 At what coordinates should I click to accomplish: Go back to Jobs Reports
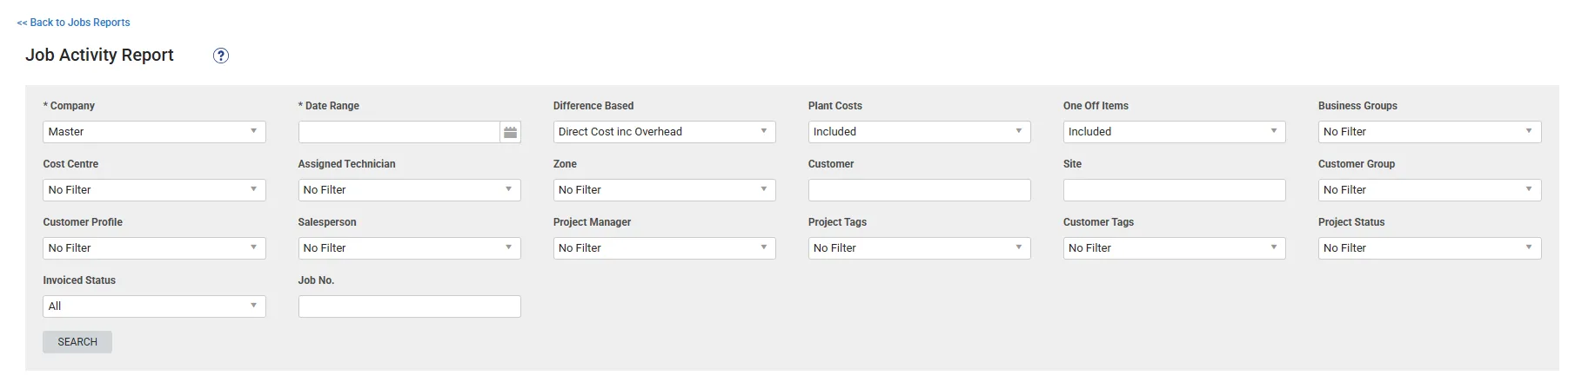coord(74,23)
